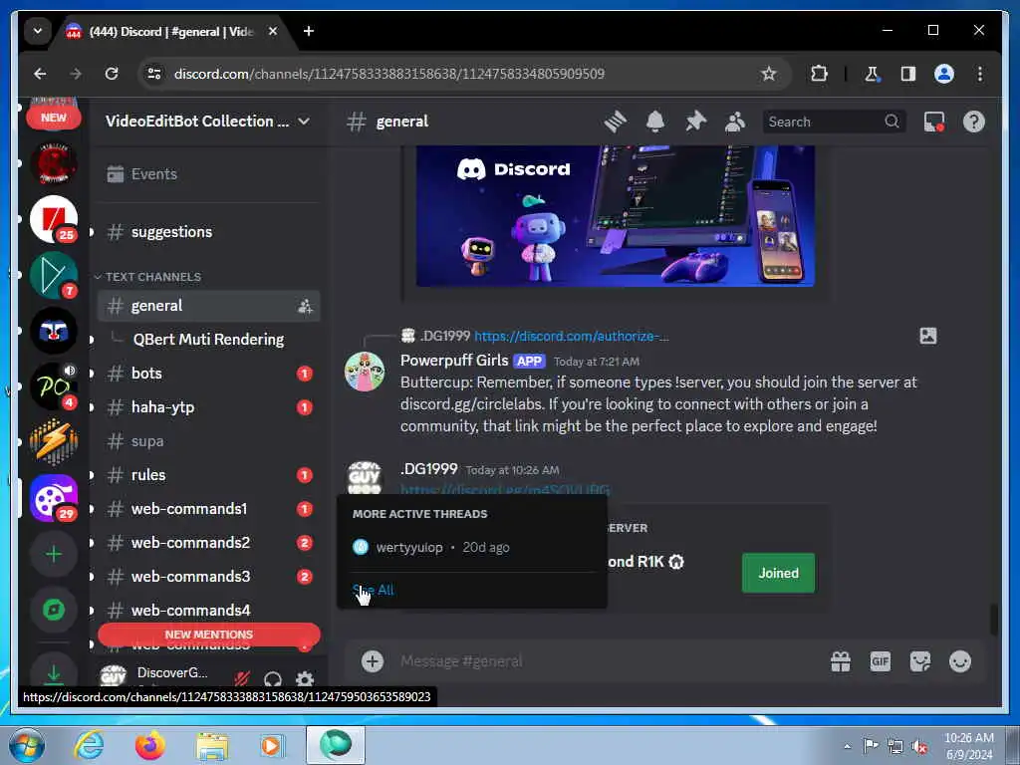This screenshot has width=1020, height=765.
Task: Unmute the microphone in user panel
Action: pos(242,679)
